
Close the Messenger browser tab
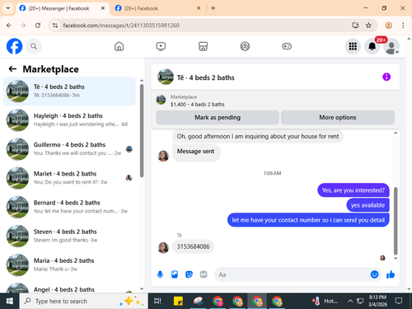[103, 8]
